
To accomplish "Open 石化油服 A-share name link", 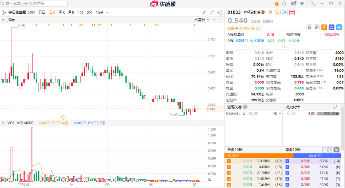I will point(257,41).
